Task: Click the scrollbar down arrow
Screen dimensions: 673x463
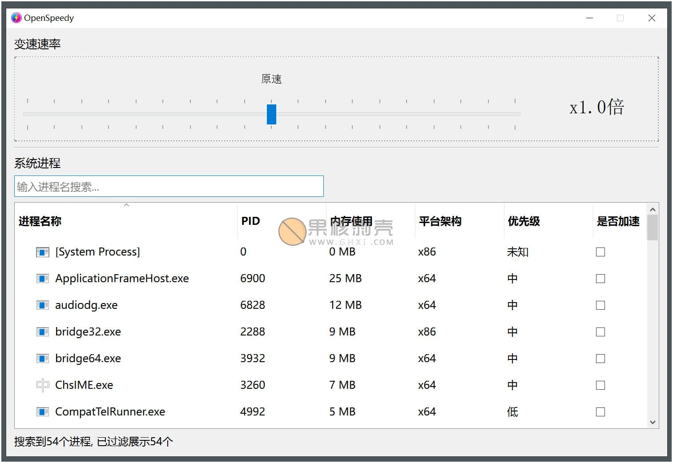Action: pyautogui.click(x=652, y=422)
